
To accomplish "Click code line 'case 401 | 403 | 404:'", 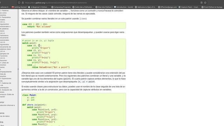I will [35, 24].
